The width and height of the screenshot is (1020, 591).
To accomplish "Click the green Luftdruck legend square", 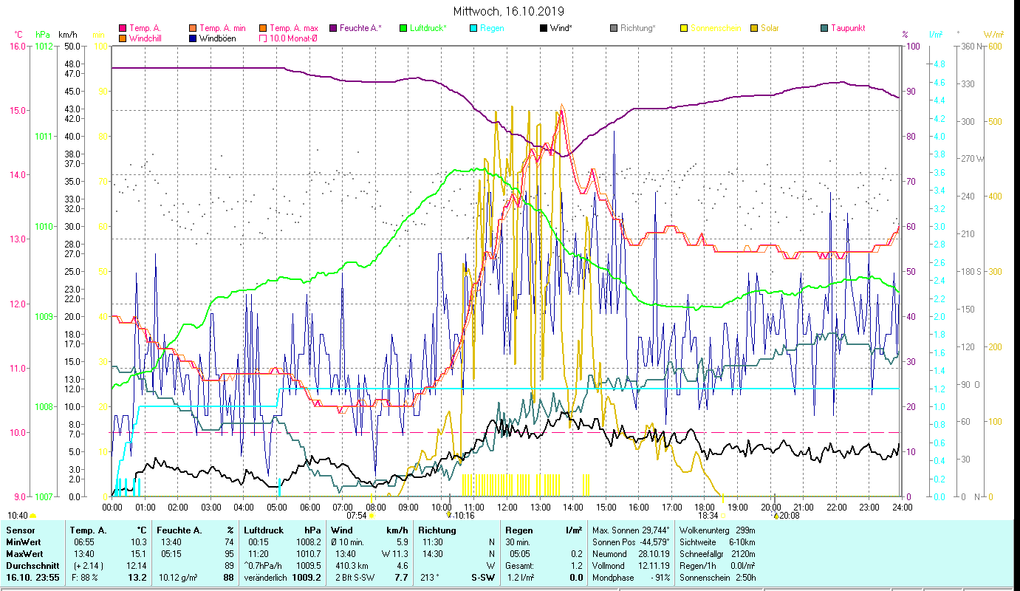I will pos(403,28).
